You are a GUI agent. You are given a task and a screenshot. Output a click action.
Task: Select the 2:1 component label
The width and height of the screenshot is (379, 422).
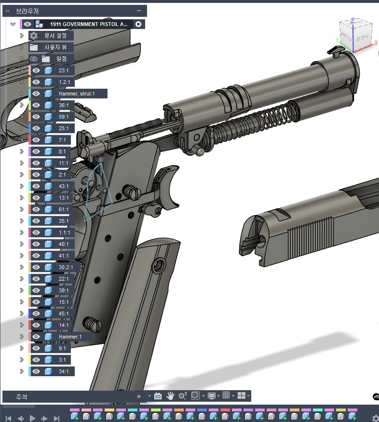coord(62,175)
